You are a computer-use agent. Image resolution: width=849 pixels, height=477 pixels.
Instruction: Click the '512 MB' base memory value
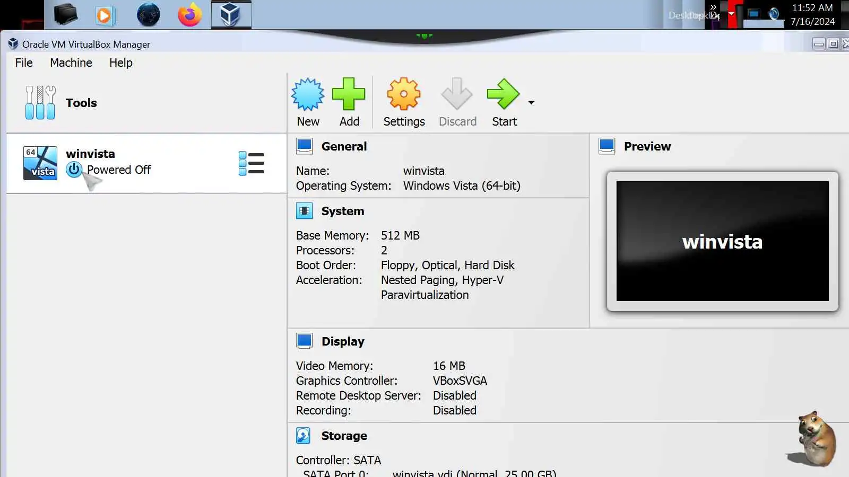[x=400, y=235]
